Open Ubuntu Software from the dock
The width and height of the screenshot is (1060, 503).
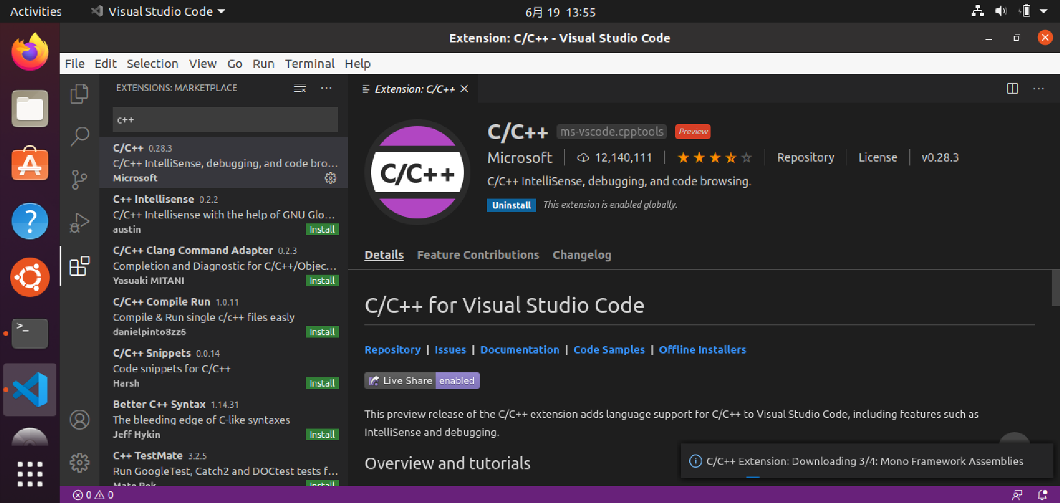tap(30, 164)
